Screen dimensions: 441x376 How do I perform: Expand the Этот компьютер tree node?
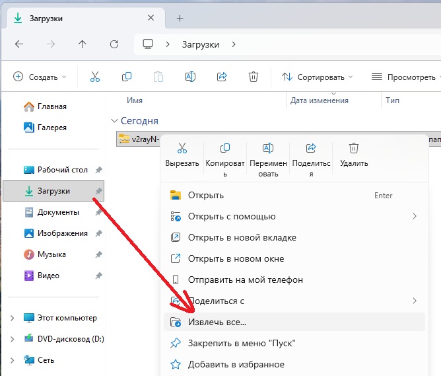click(x=12, y=318)
